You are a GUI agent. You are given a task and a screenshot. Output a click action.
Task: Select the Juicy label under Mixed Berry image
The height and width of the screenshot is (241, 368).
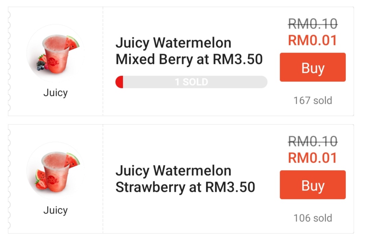(x=55, y=92)
